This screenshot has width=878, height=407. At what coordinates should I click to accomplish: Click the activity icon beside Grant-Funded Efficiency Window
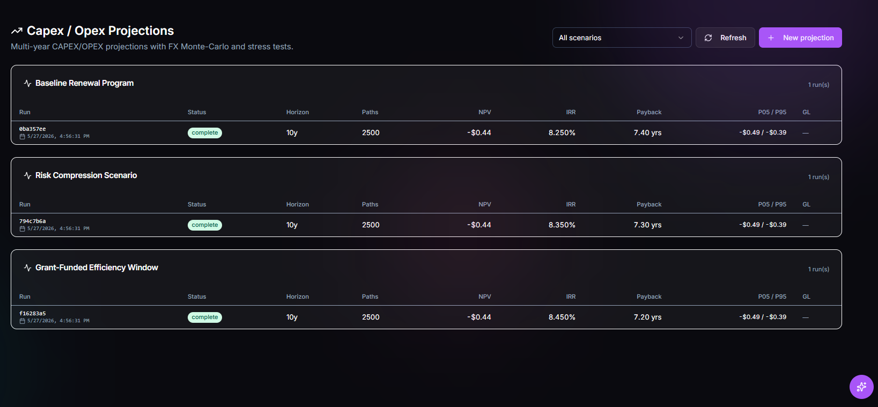coord(27,268)
